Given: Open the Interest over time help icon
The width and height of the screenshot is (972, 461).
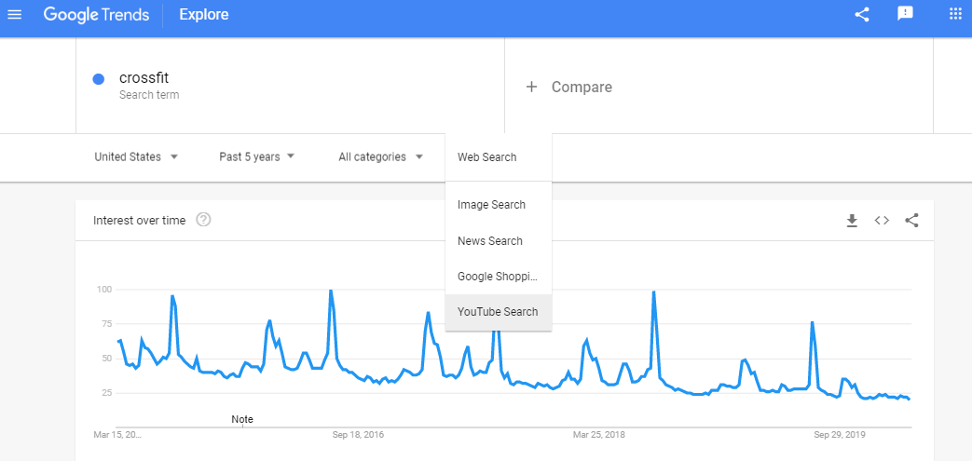Looking at the screenshot, I should 203,221.
